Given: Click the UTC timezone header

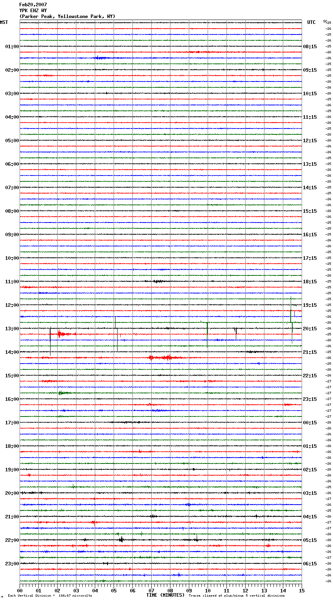Looking at the screenshot, I should (x=311, y=22).
